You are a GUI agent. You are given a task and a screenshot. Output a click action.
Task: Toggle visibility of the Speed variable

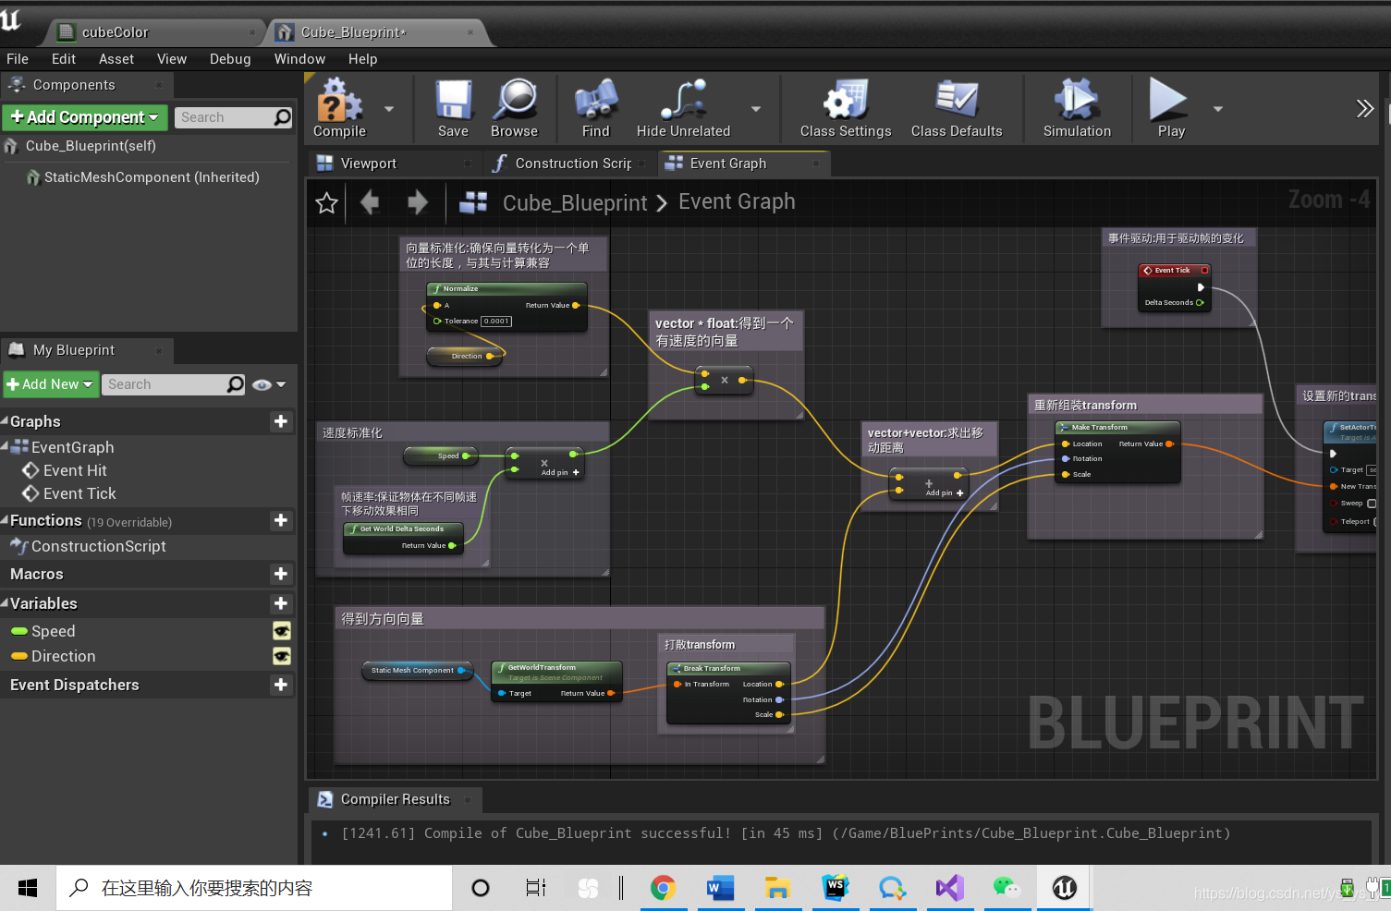coord(282,631)
